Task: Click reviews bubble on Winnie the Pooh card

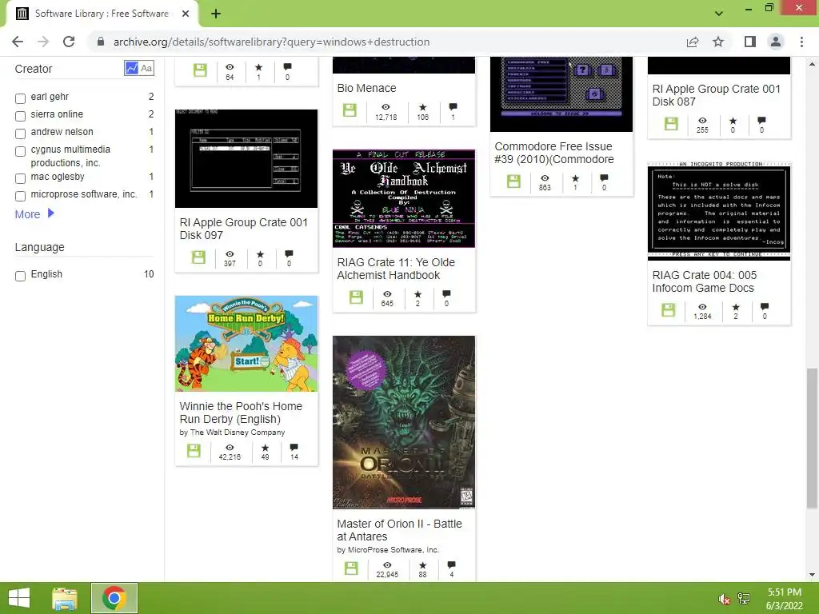Action: coord(294,448)
